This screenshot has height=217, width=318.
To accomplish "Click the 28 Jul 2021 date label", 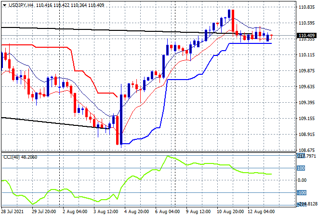I will 13,212.
